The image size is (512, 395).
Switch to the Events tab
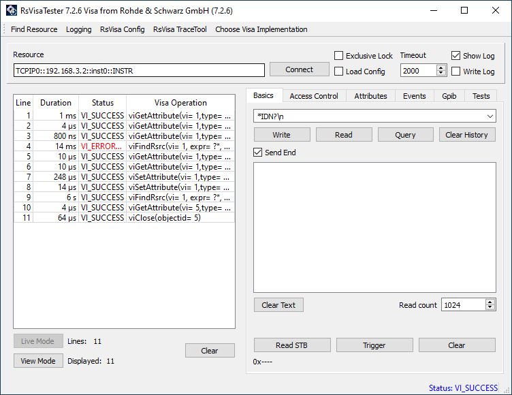(x=415, y=96)
